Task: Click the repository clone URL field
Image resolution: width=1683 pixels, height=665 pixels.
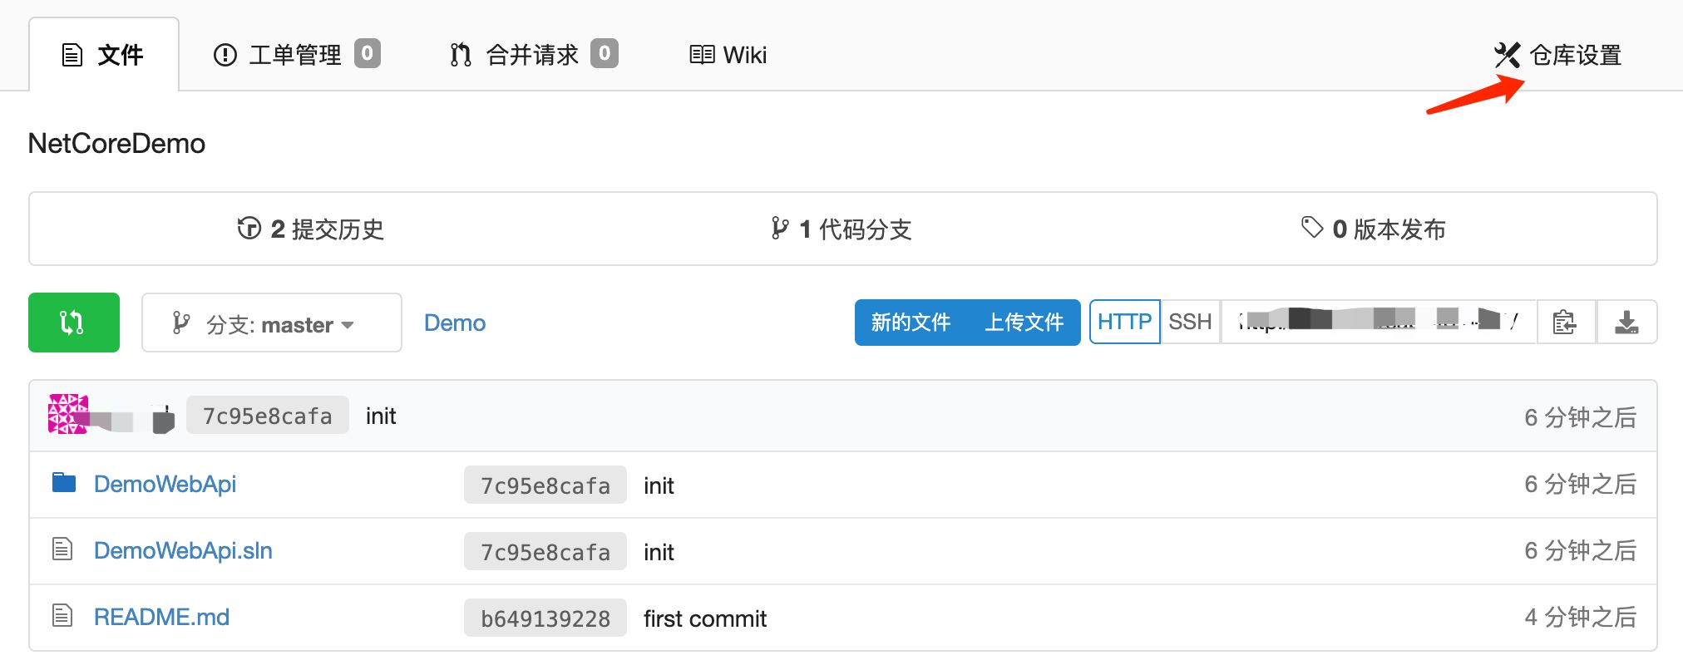Action: (x=1378, y=322)
